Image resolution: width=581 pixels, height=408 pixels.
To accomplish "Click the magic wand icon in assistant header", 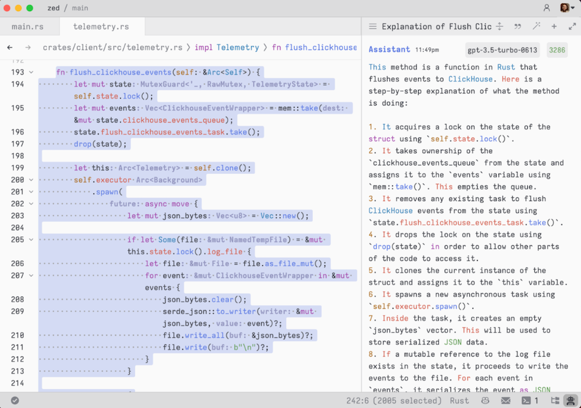I will [x=536, y=27].
